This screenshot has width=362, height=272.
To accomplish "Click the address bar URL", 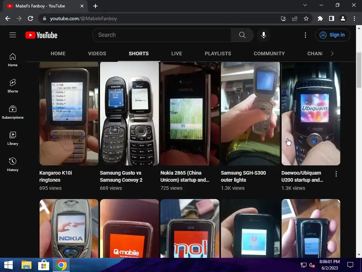I will pos(83,18).
